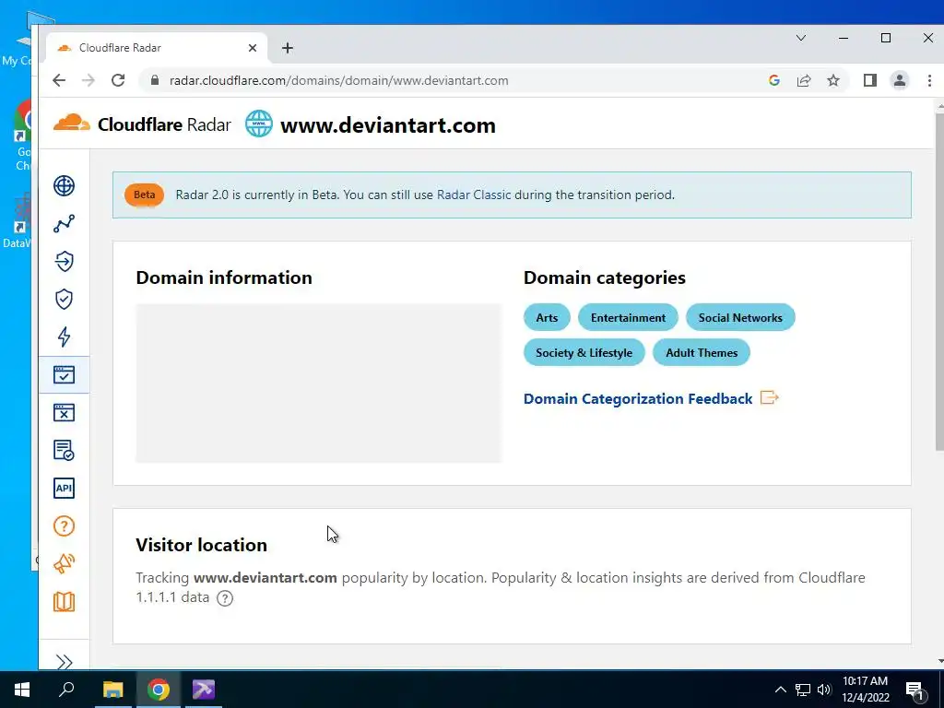
Task: Open the globe overview sidebar icon
Action: click(64, 186)
